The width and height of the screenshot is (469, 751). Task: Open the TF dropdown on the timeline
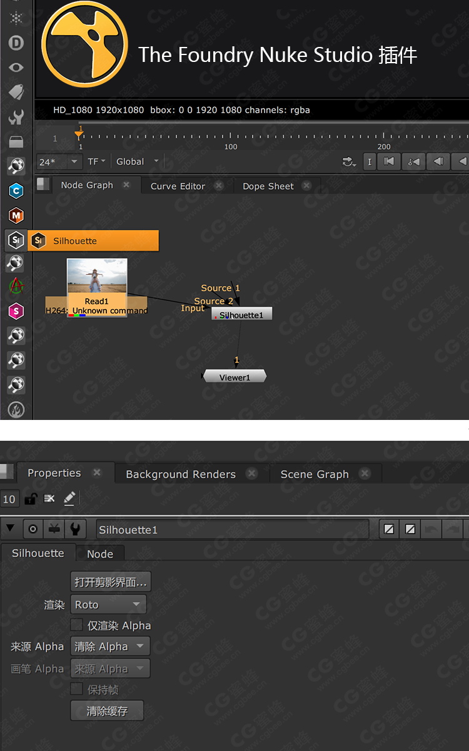[96, 162]
